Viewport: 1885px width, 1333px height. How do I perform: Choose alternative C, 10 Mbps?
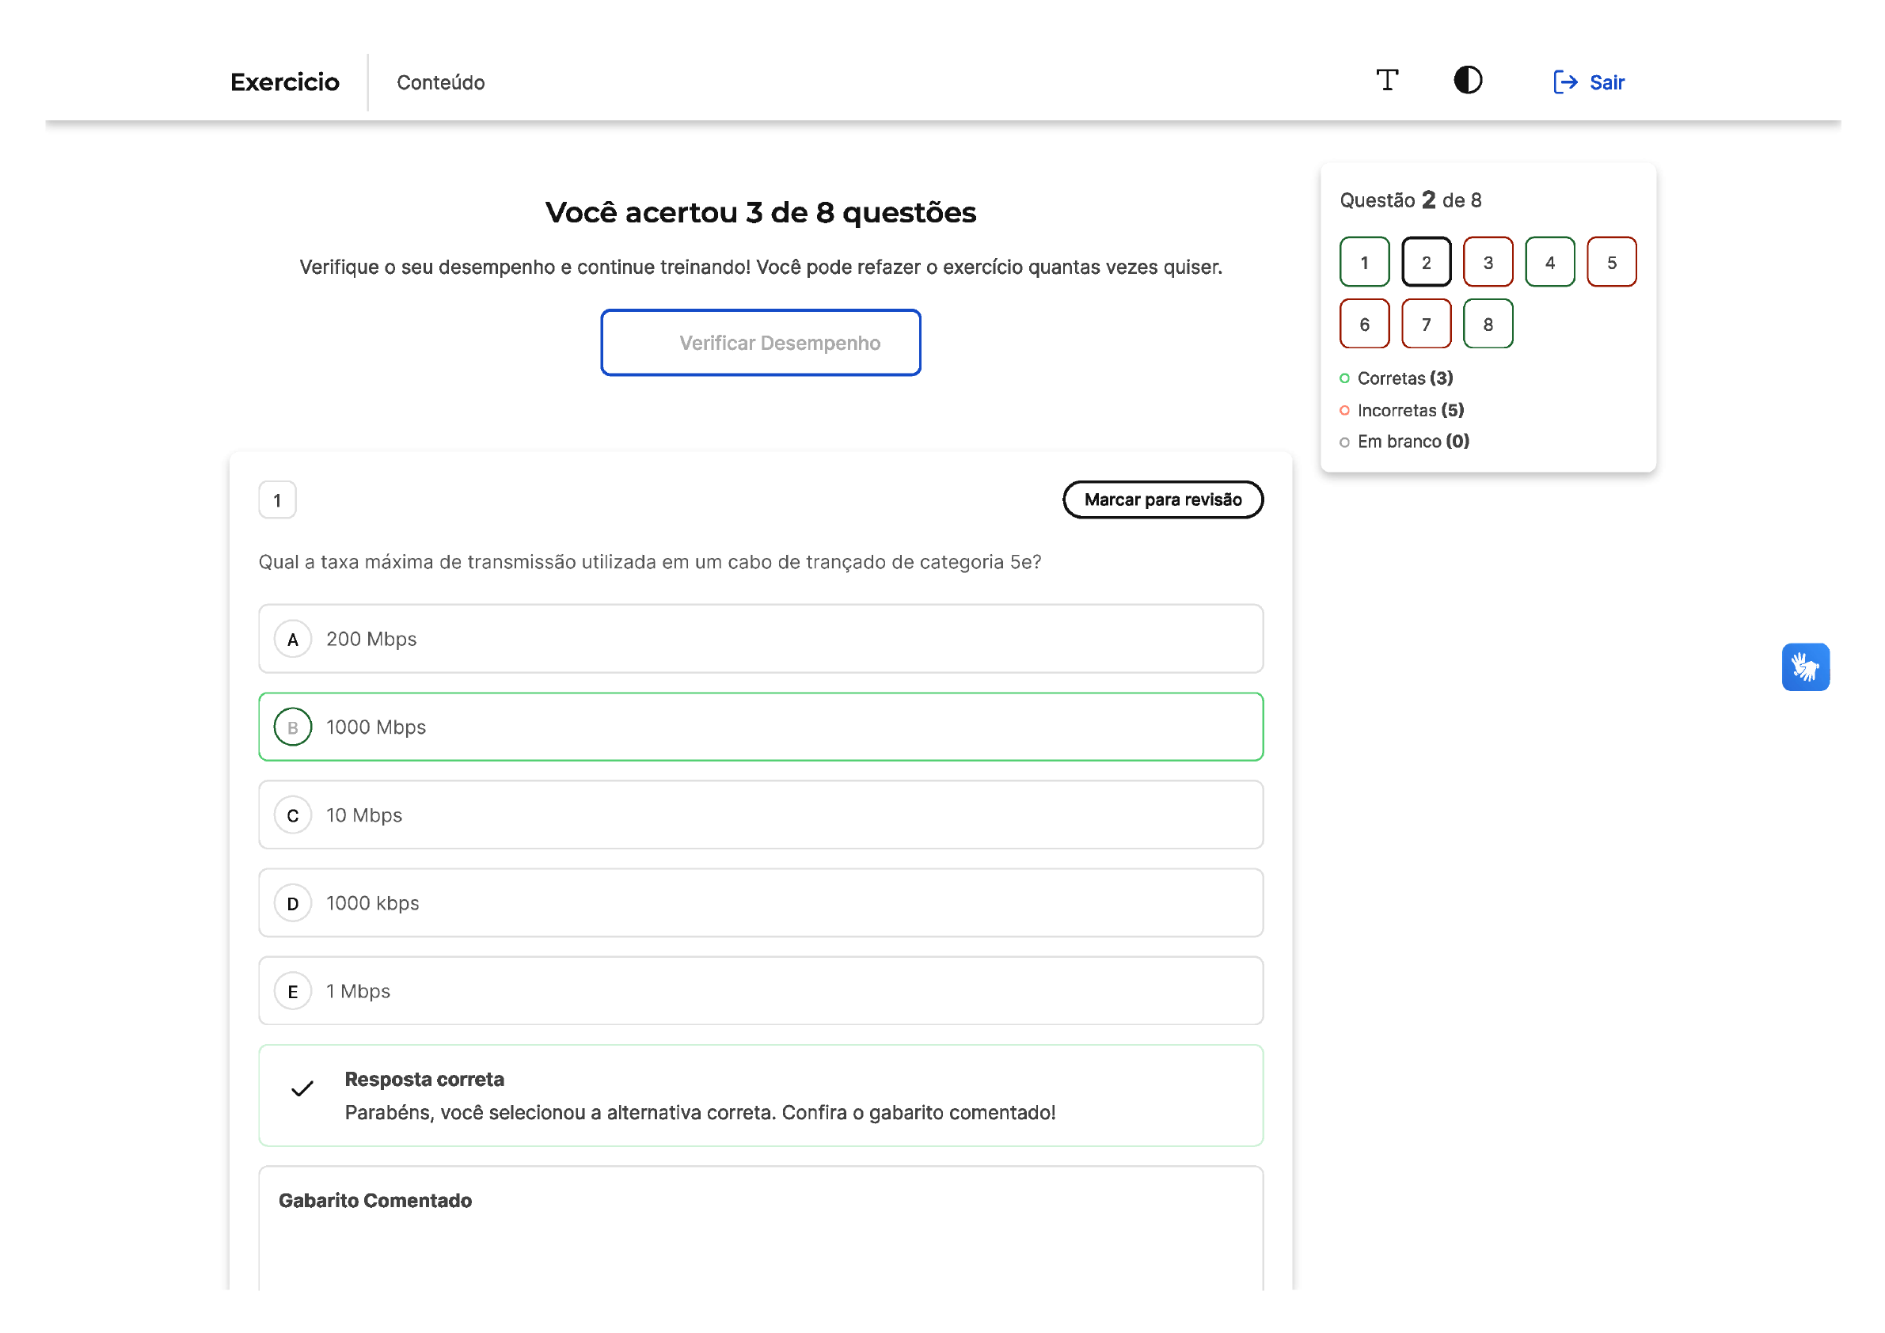760,815
